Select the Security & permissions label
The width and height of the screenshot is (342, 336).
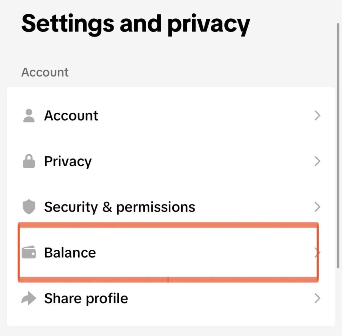120,207
